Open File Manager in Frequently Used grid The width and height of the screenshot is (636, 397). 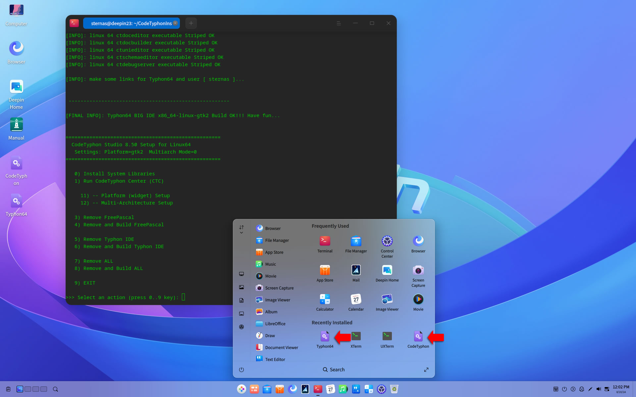point(356,244)
